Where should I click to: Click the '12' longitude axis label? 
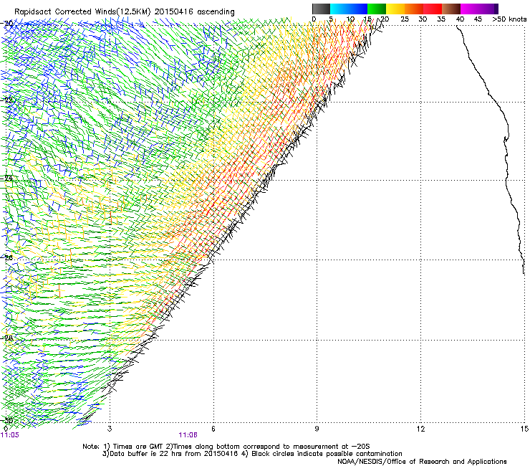pos(420,429)
